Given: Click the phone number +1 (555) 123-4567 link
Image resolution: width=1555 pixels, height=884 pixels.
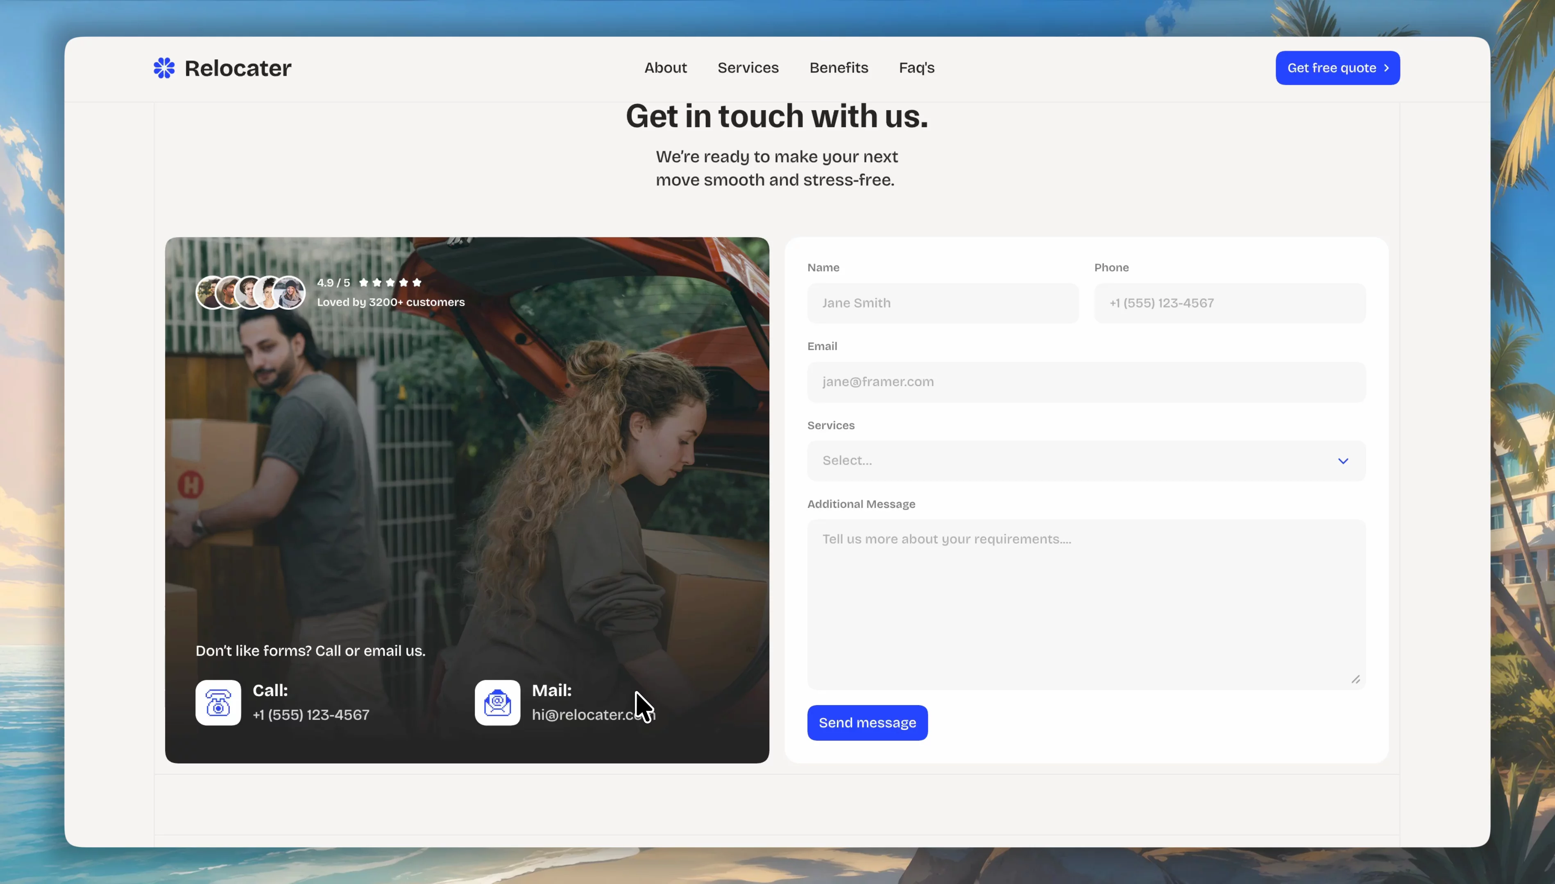Looking at the screenshot, I should coord(311,715).
